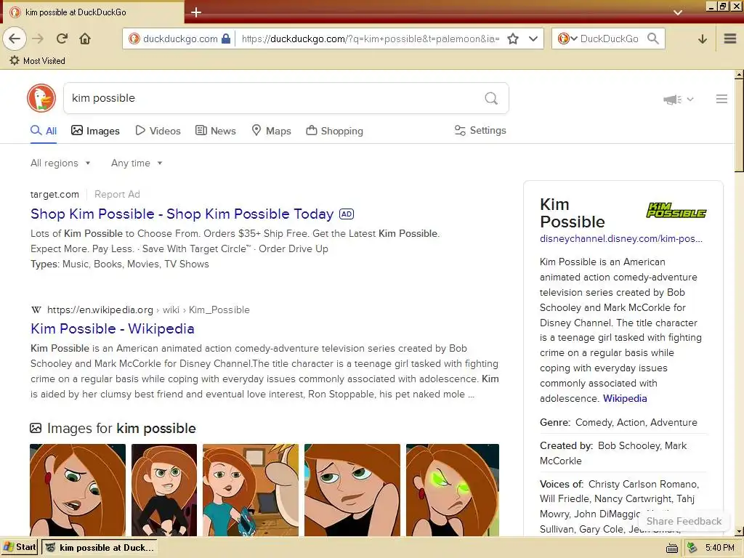The image size is (744, 558).
Task: Switch to the Maps tab
Action: pyautogui.click(x=272, y=131)
